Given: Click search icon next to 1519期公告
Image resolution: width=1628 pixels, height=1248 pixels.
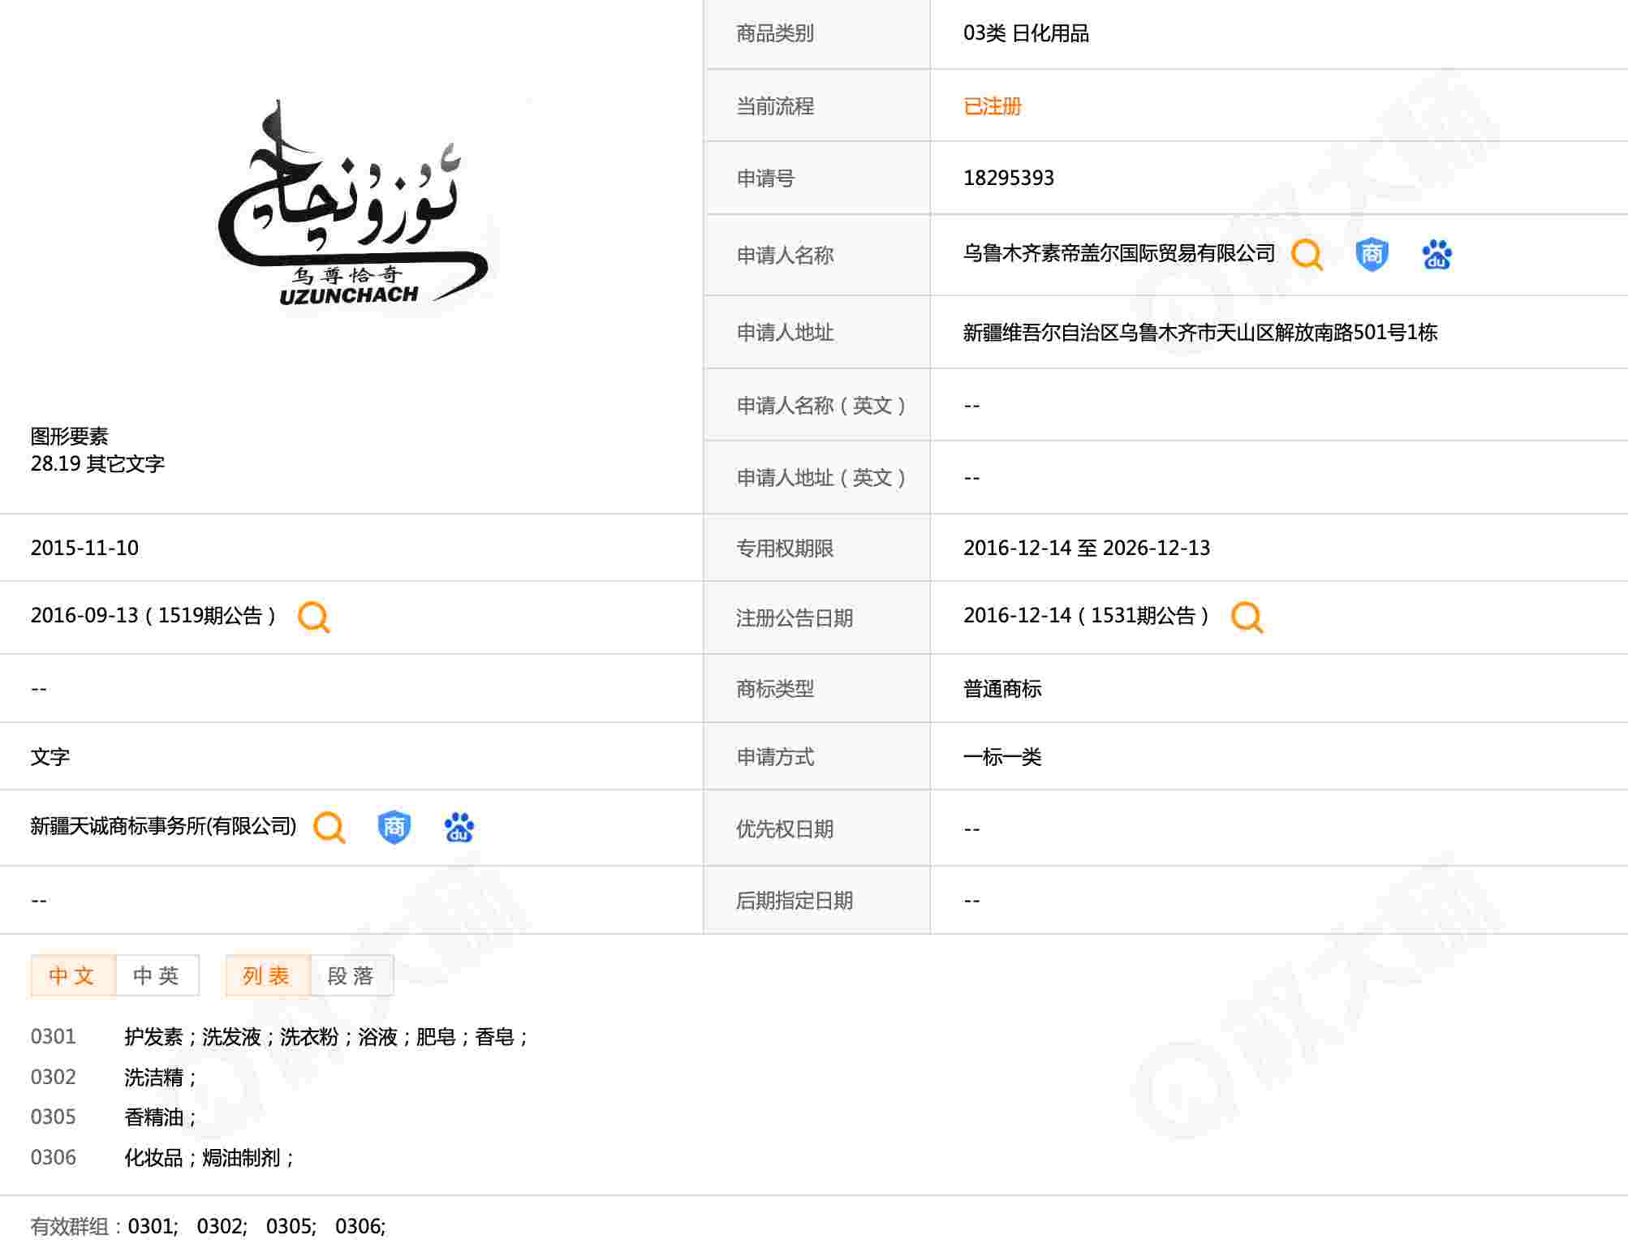Looking at the screenshot, I should [313, 617].
